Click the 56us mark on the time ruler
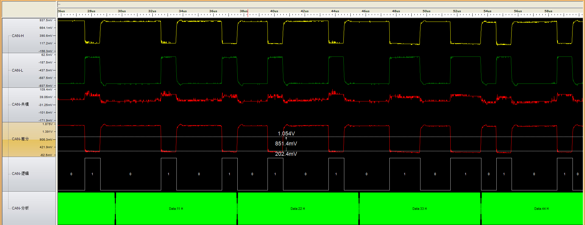Image resolution: width=585 pixels, height=225 pixels. (518, 11)
